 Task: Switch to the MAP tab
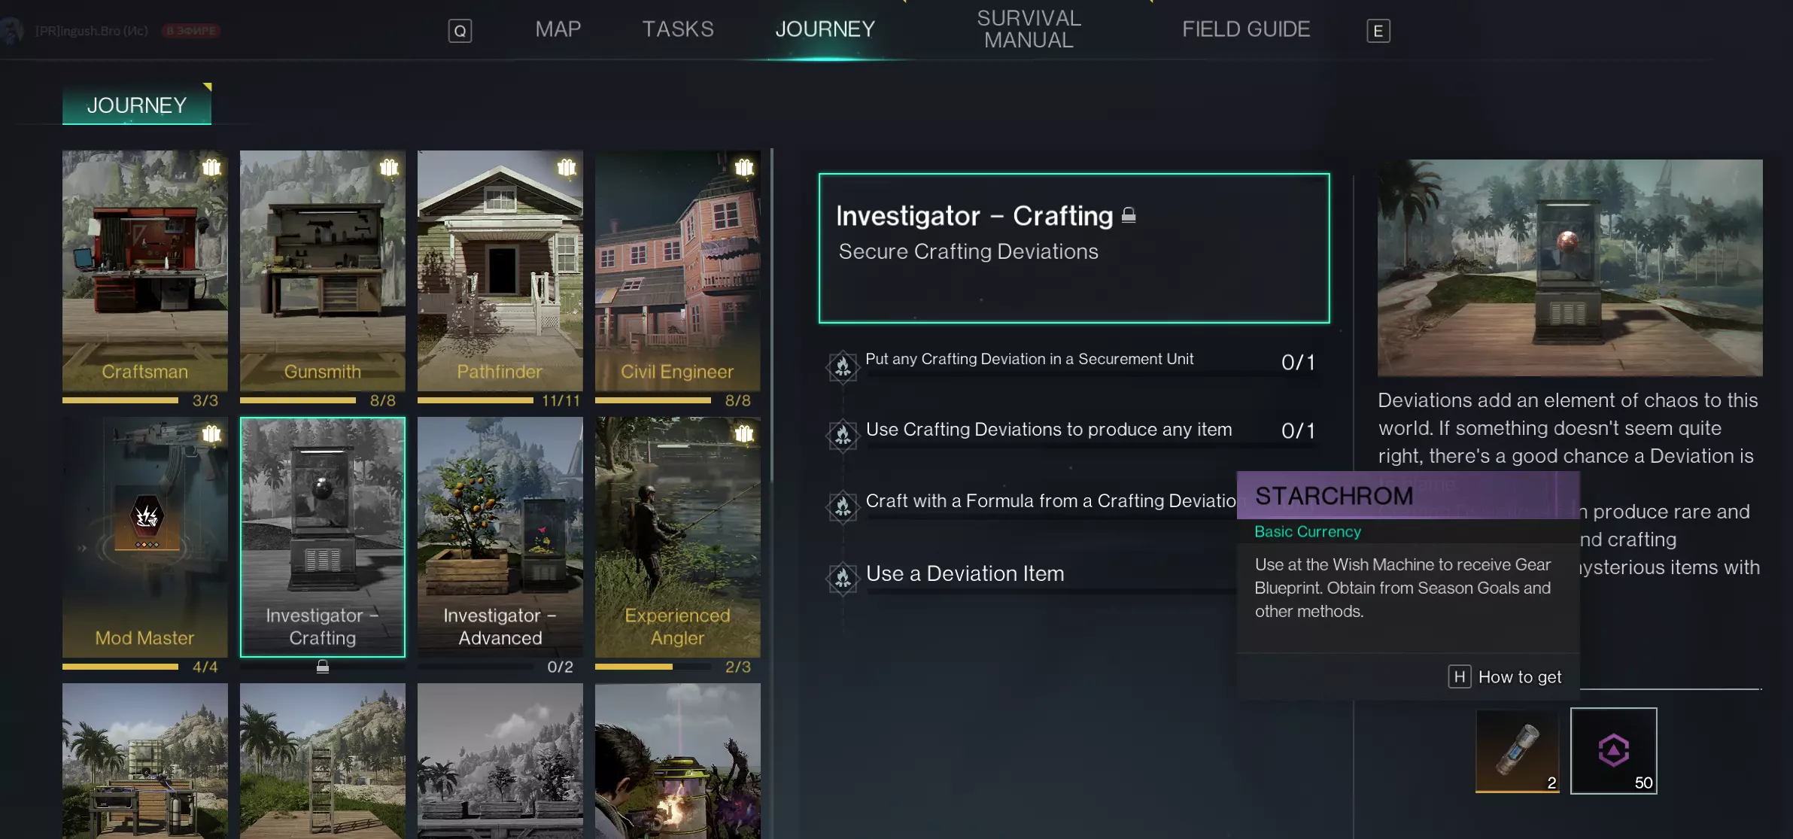[558, 29]
